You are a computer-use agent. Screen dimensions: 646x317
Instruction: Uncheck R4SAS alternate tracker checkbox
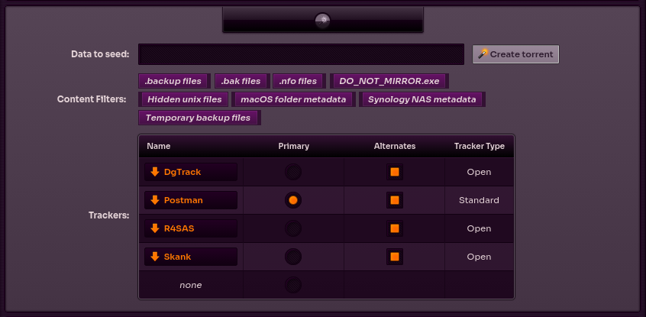tap(395, 228)
